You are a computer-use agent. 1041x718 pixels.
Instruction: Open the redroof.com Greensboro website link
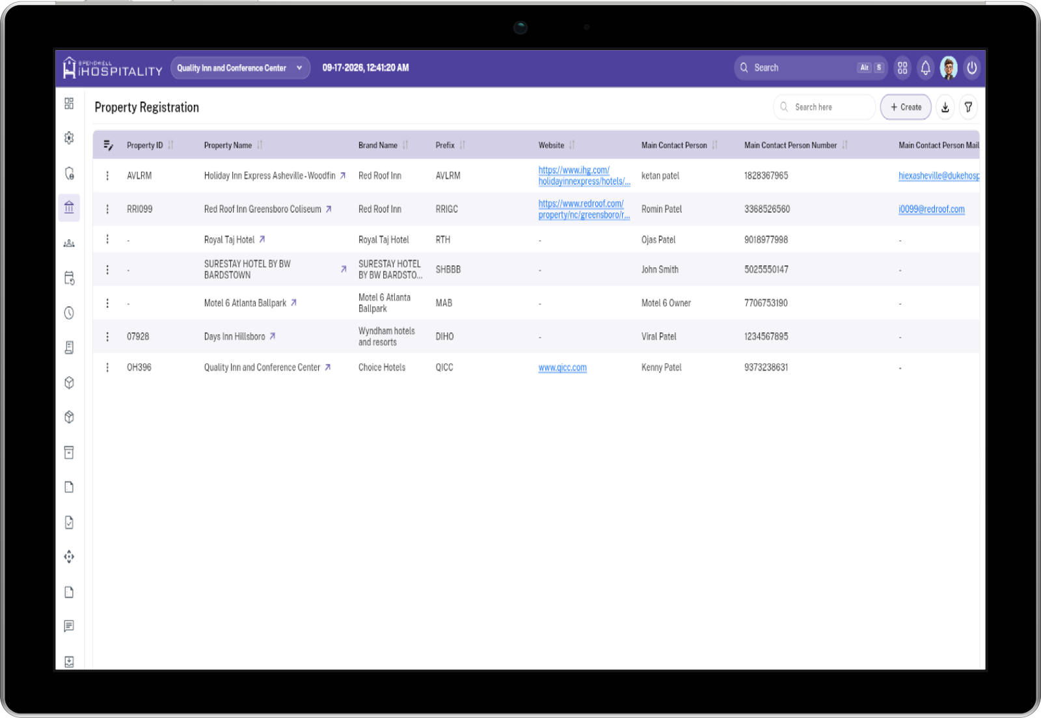[x=584, y=209]
